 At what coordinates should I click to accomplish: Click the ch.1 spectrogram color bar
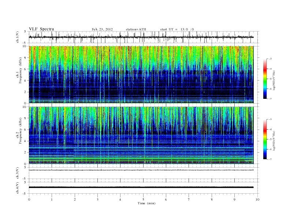coord(265,79)
